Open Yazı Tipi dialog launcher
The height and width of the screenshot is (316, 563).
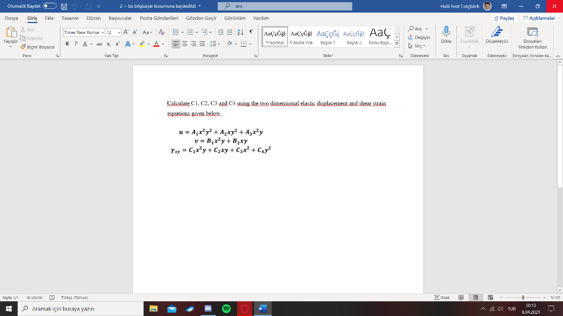click(x=165, y=56)
